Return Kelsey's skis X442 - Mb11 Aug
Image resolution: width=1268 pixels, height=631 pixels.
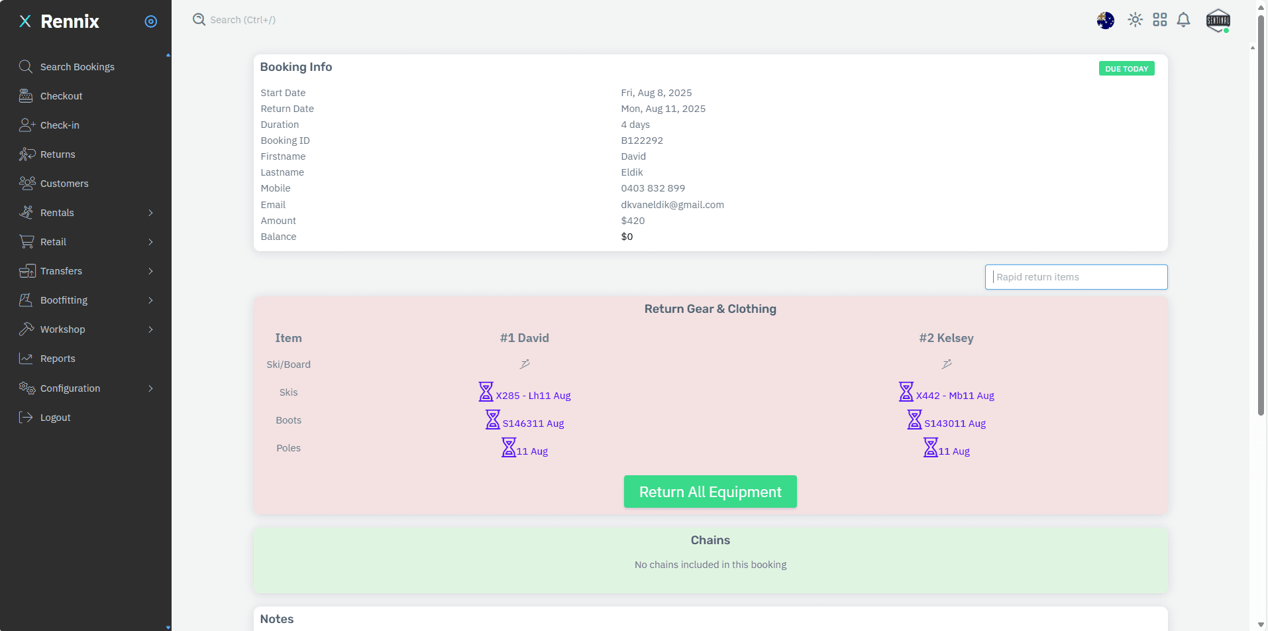pyautogui.click(x=955, y=396)
